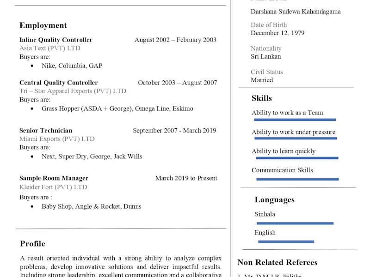The width and height of the screenshot is (370, 277).
Task: Click the Non Related Referees heading
Action: coord(277,262)
